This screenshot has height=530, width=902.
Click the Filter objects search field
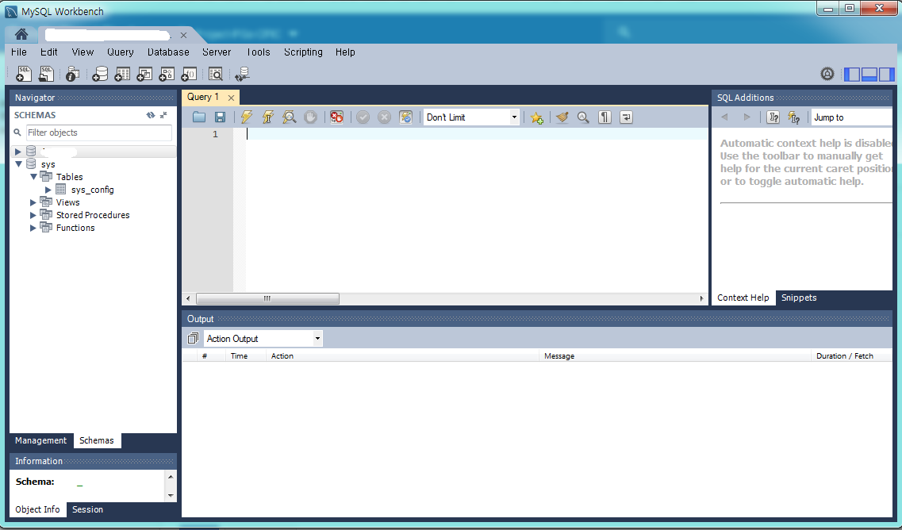[x=98, y=132]
